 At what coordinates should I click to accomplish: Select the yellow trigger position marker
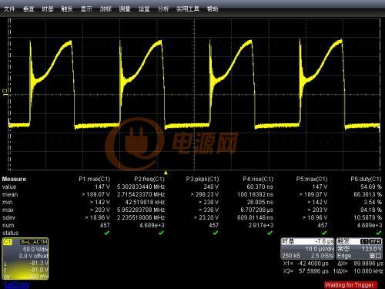tap(166, 172)
